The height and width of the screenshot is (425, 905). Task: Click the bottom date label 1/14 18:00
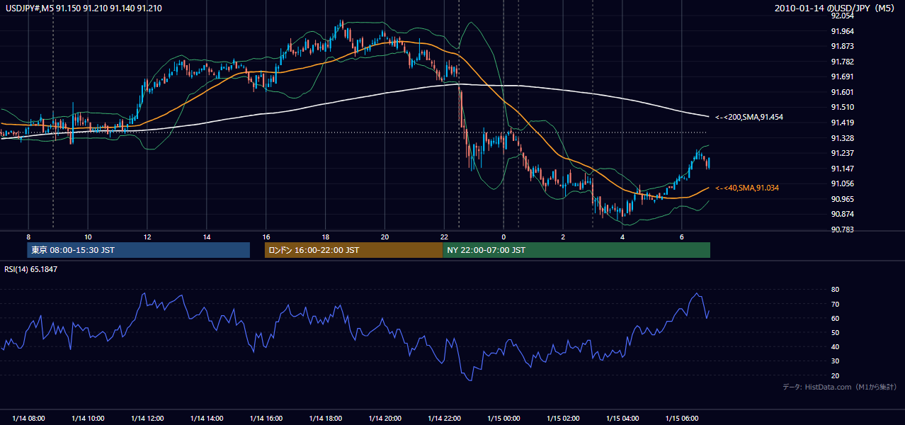[325, 419]
